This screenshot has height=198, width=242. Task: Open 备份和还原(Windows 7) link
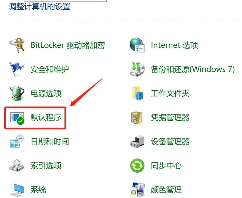[193, 69]
